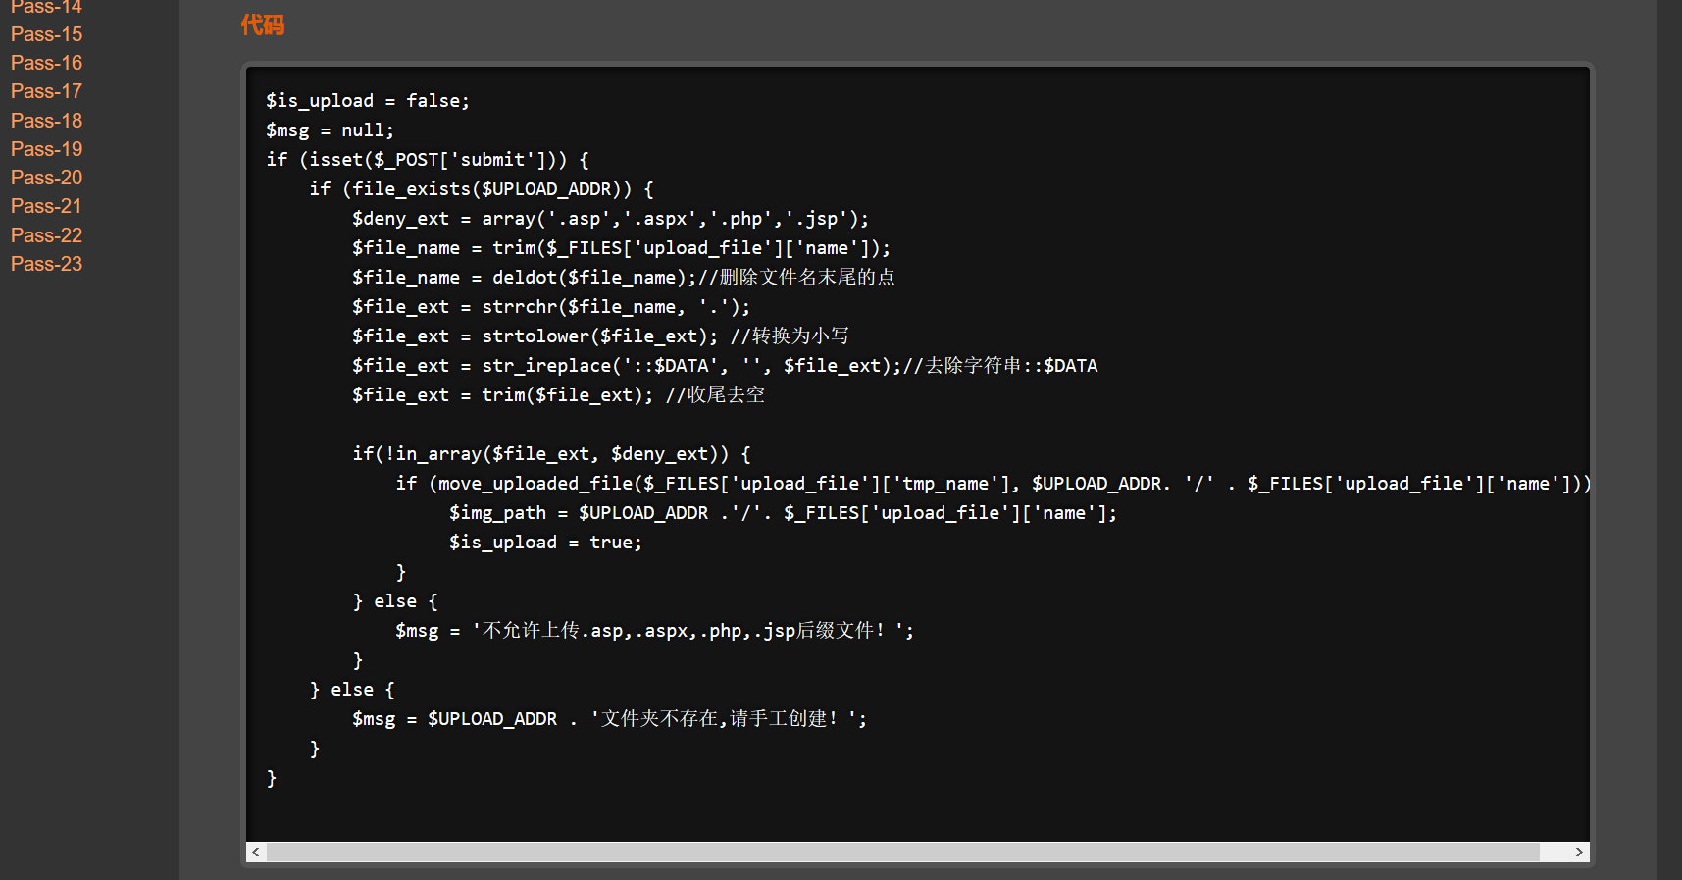Navigate to the Pass-18 level
This screenshot has width=1682, height=880.
tap(46, 121)
